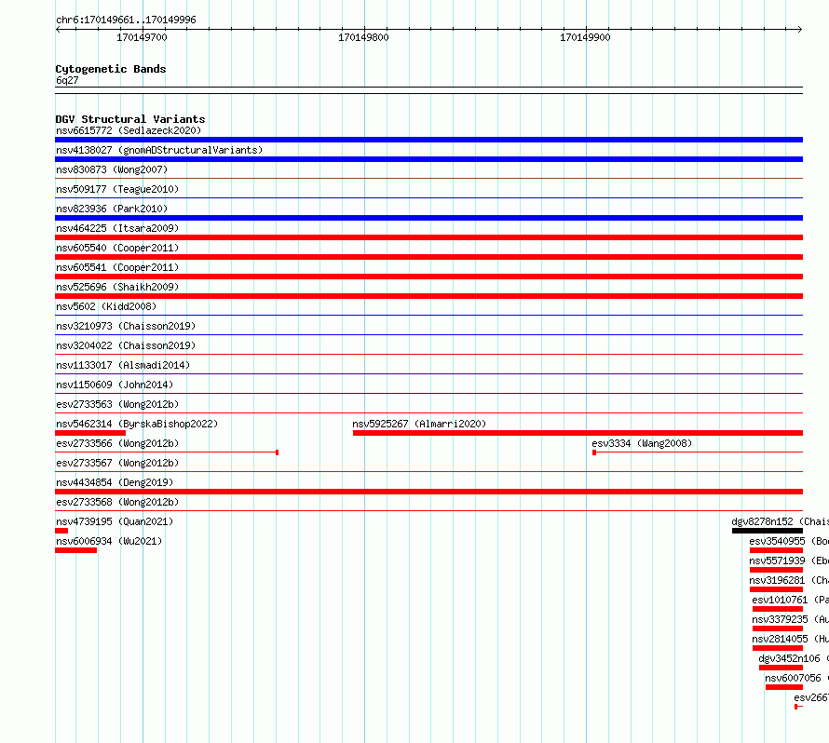The image size is (829, 743).
Task: Open nsv1133017 (Alsmadi2014) variant
Action: [123, 365]
